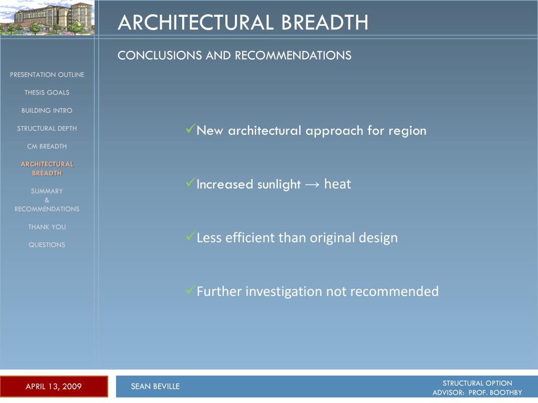Click the building rendering thumbnail
The height and width of the screenshot is (403, 538).
[x=47, y=17]
